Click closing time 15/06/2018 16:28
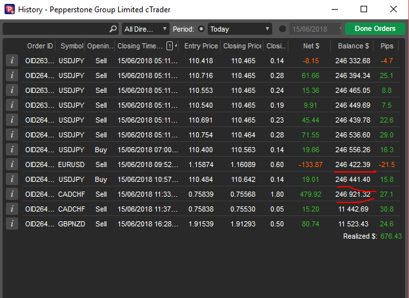 click(148, 224)
